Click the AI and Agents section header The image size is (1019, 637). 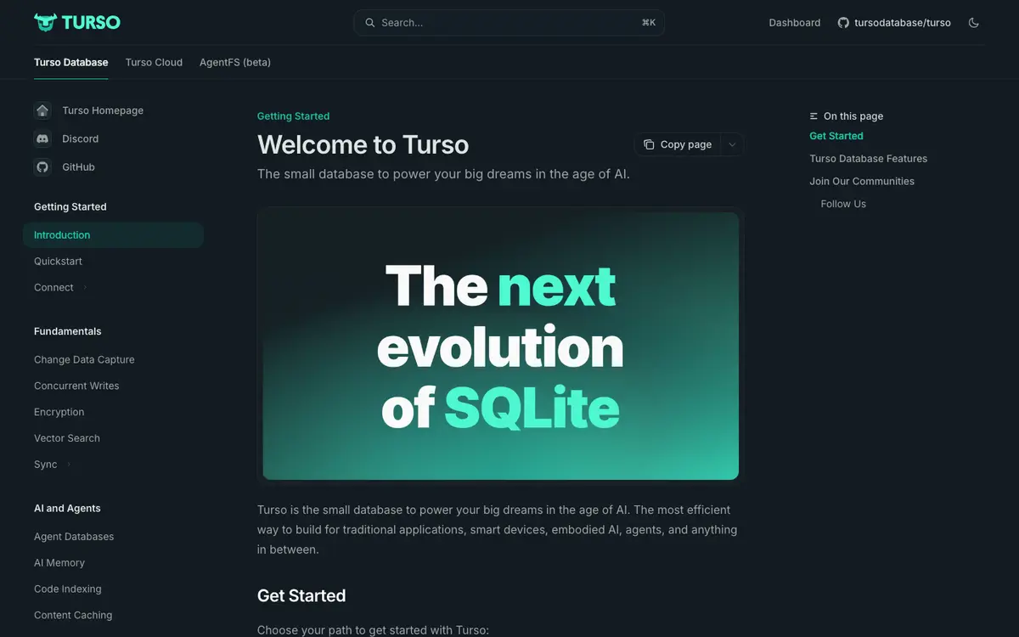pos(67,509)
